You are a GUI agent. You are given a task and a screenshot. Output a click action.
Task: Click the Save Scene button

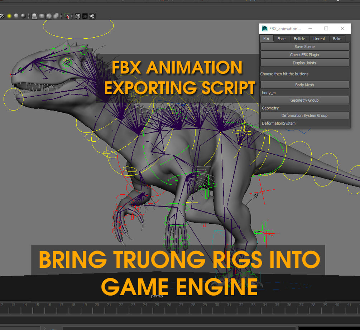click(305, 47)
